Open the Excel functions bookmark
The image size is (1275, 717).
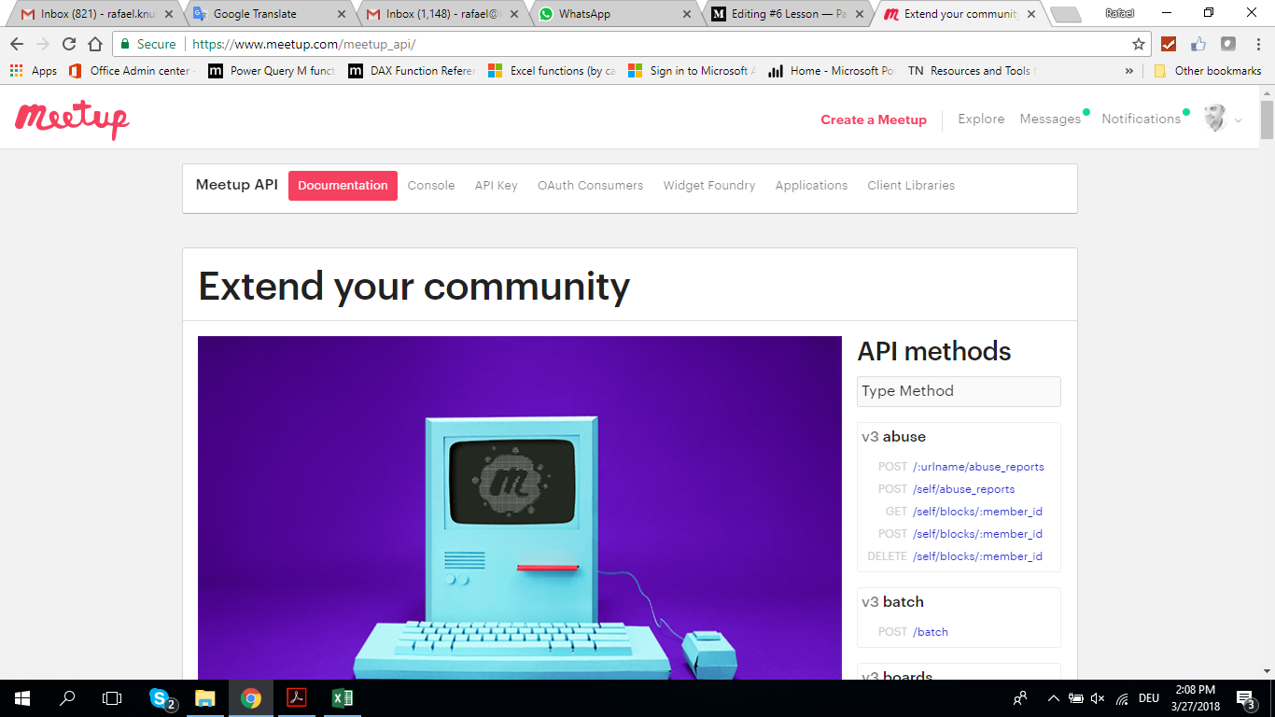coord(552,71)
